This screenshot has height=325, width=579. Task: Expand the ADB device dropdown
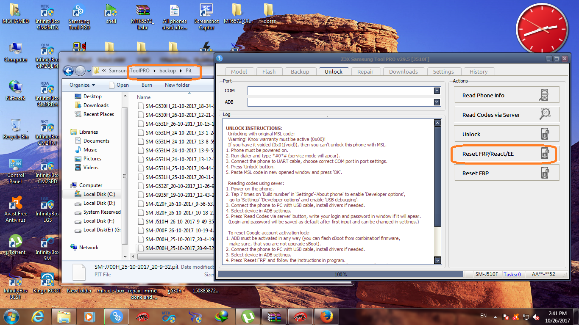[437, 102]
